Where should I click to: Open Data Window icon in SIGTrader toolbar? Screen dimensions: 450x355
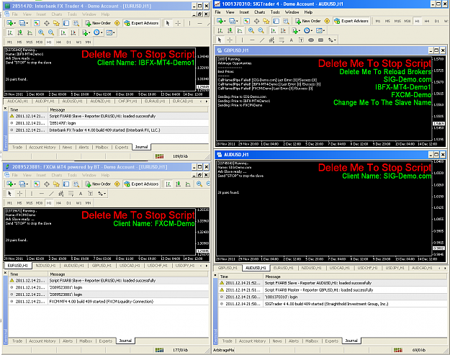tap(256, 21)
